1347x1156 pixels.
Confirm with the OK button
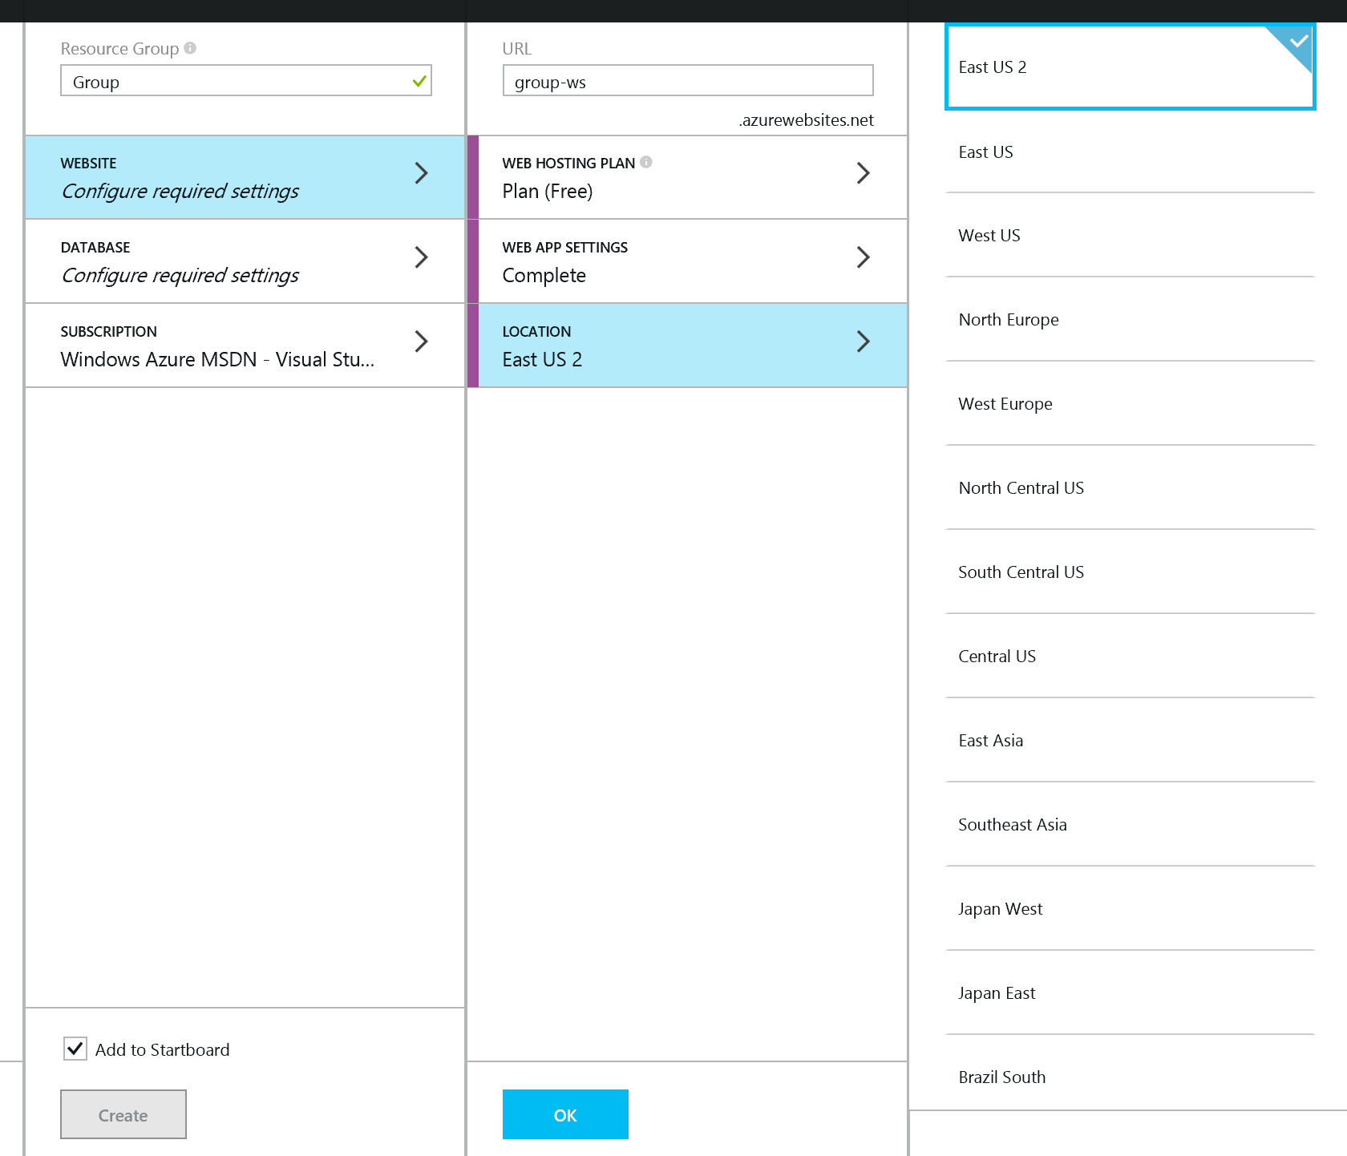(565, 1114)
